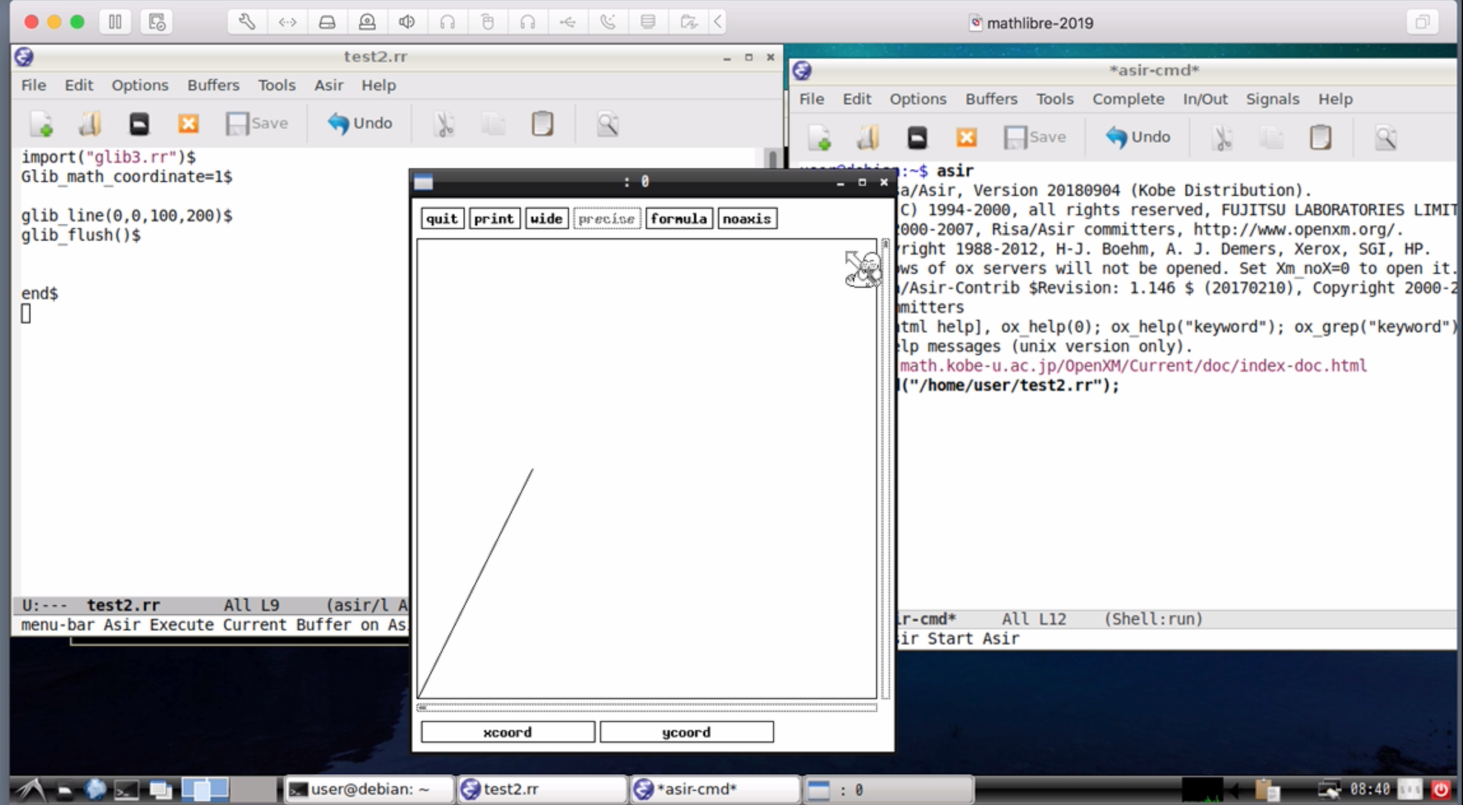Click quit button in plot window
This screenshot has width=1463, height=805.
pyautogui.click(x=442, y=218)
